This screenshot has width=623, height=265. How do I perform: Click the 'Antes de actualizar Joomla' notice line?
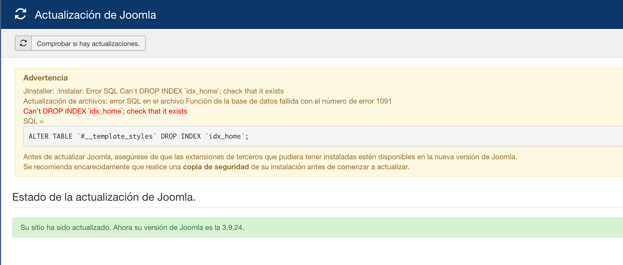(270, 157)
